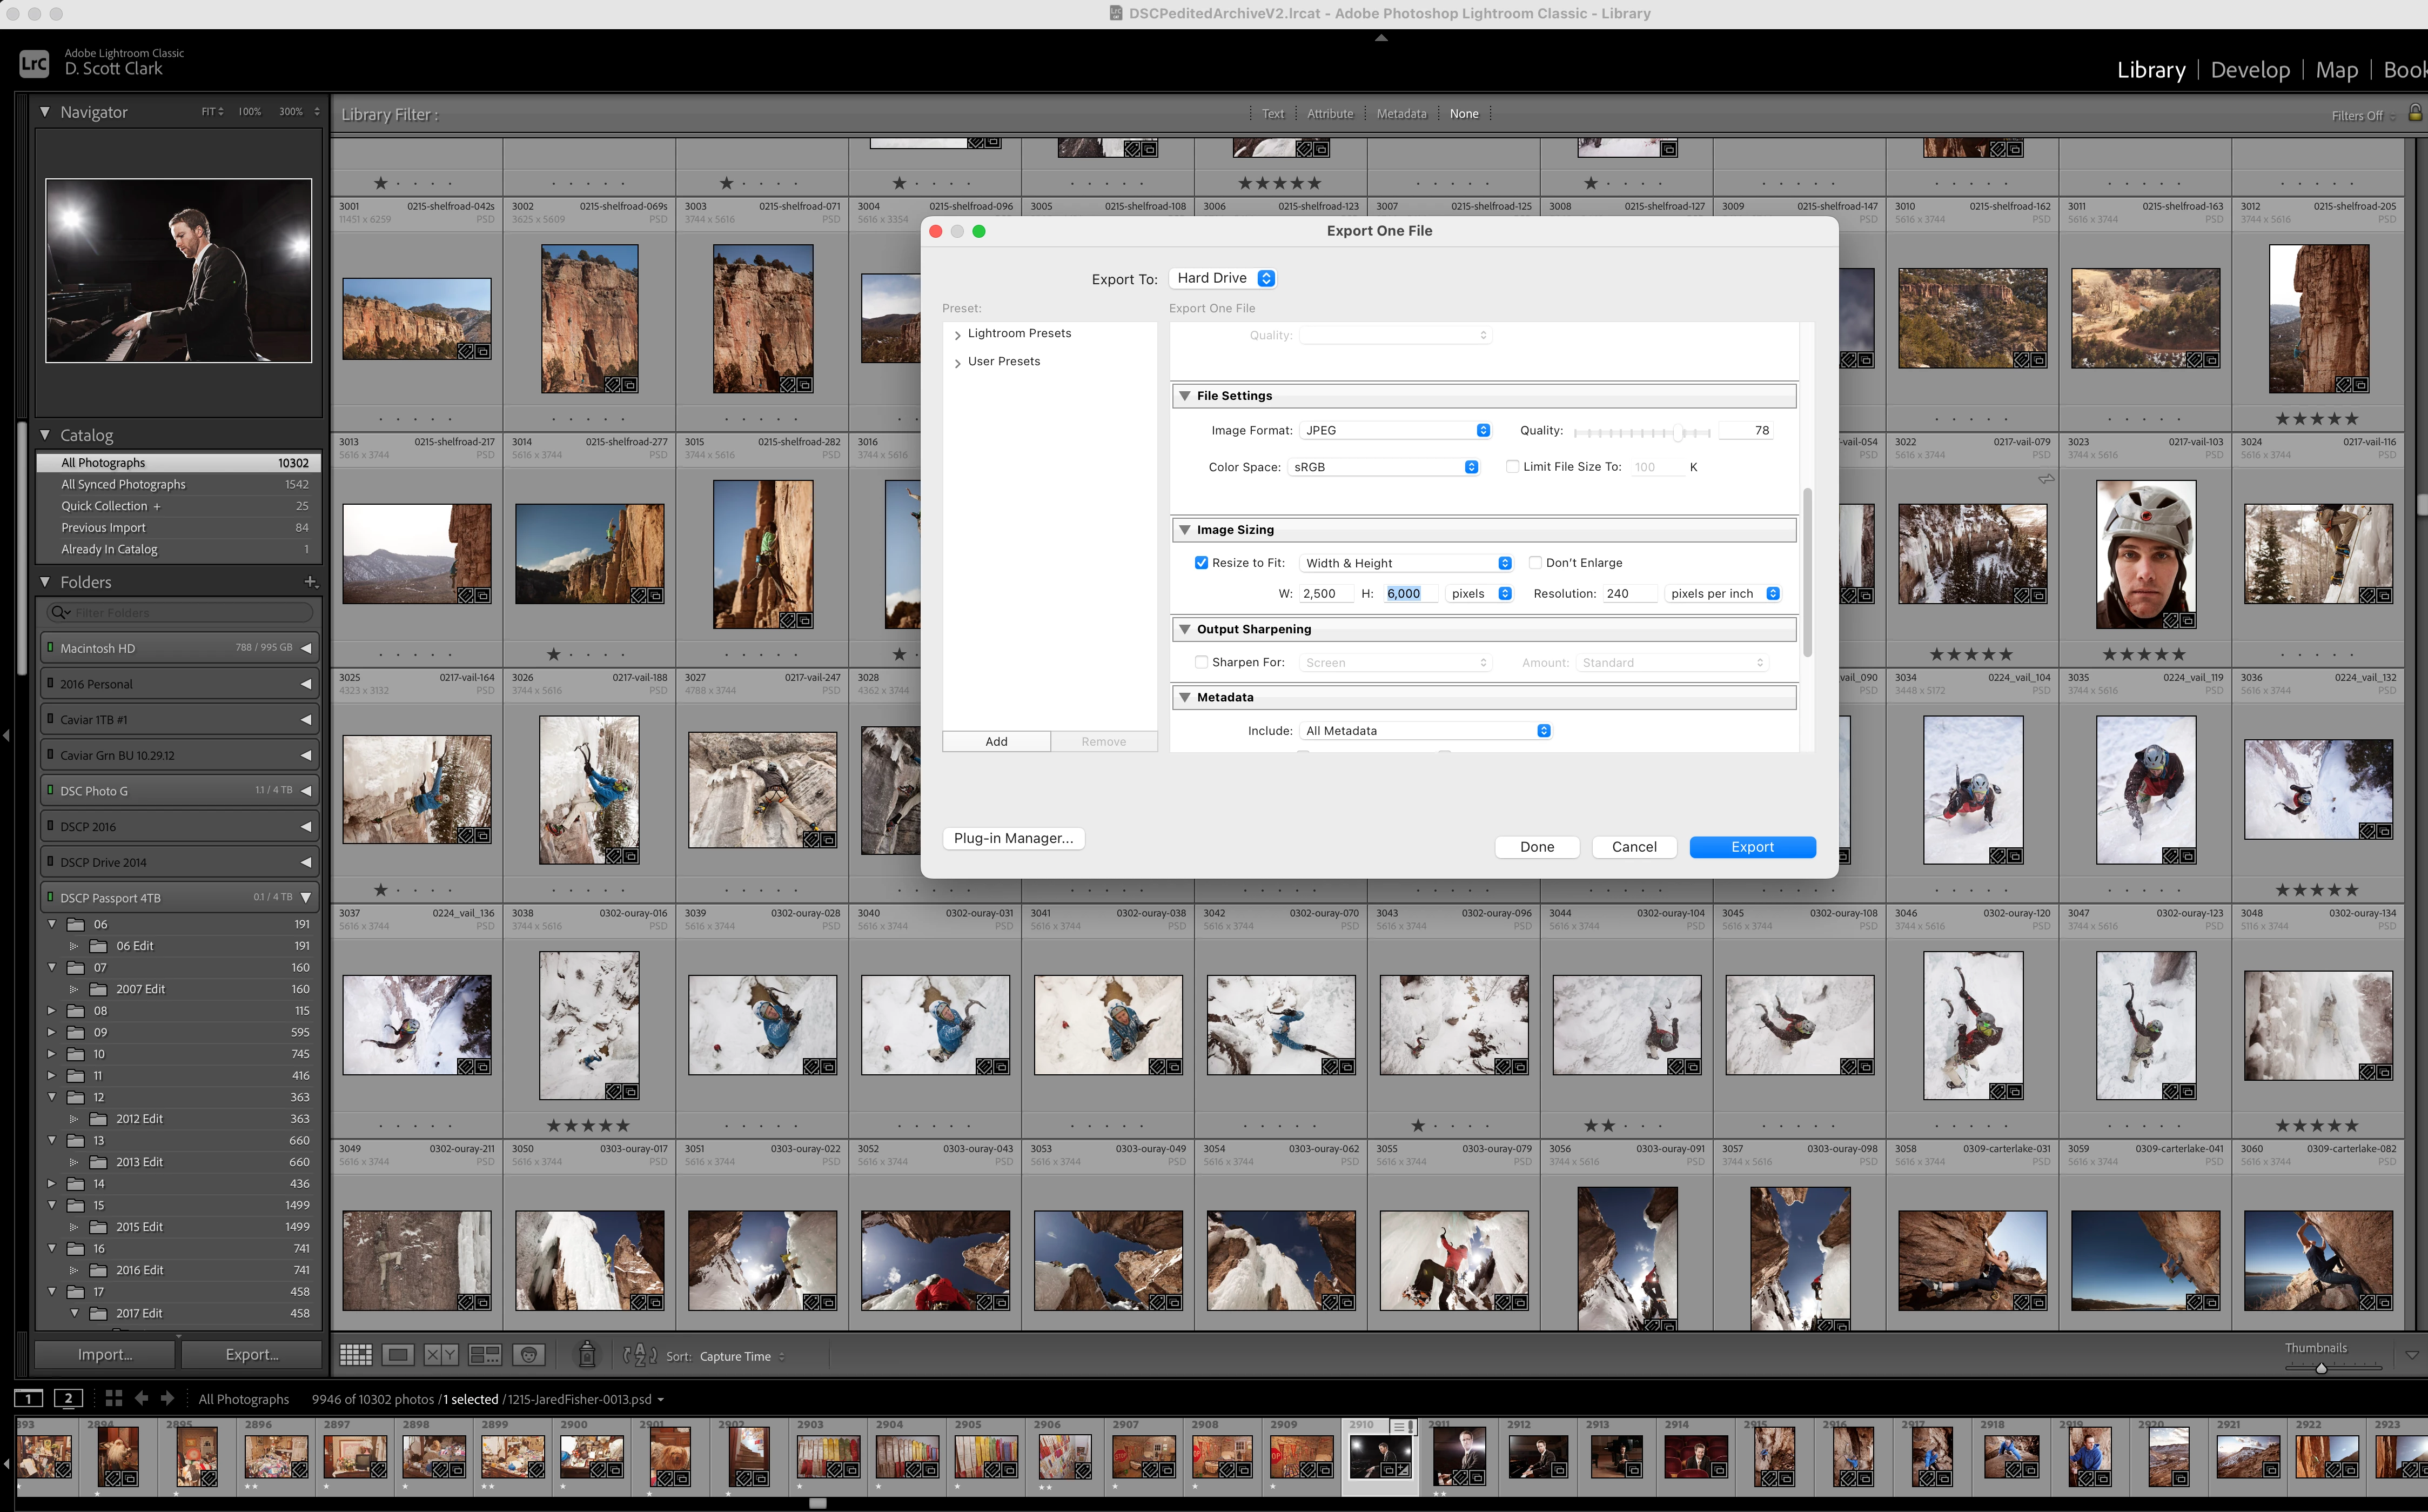Uncheck the Resize to Fit checkbox
The image size is (2428, 1512).
(x=1202, y=563)
